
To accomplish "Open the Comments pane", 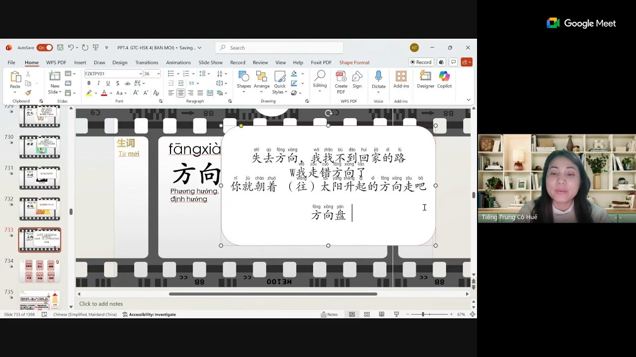I will coord(453,62).
